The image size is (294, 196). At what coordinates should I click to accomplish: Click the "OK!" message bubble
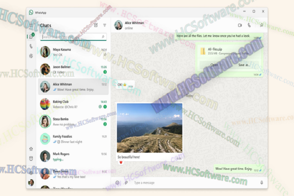point(125,85)
